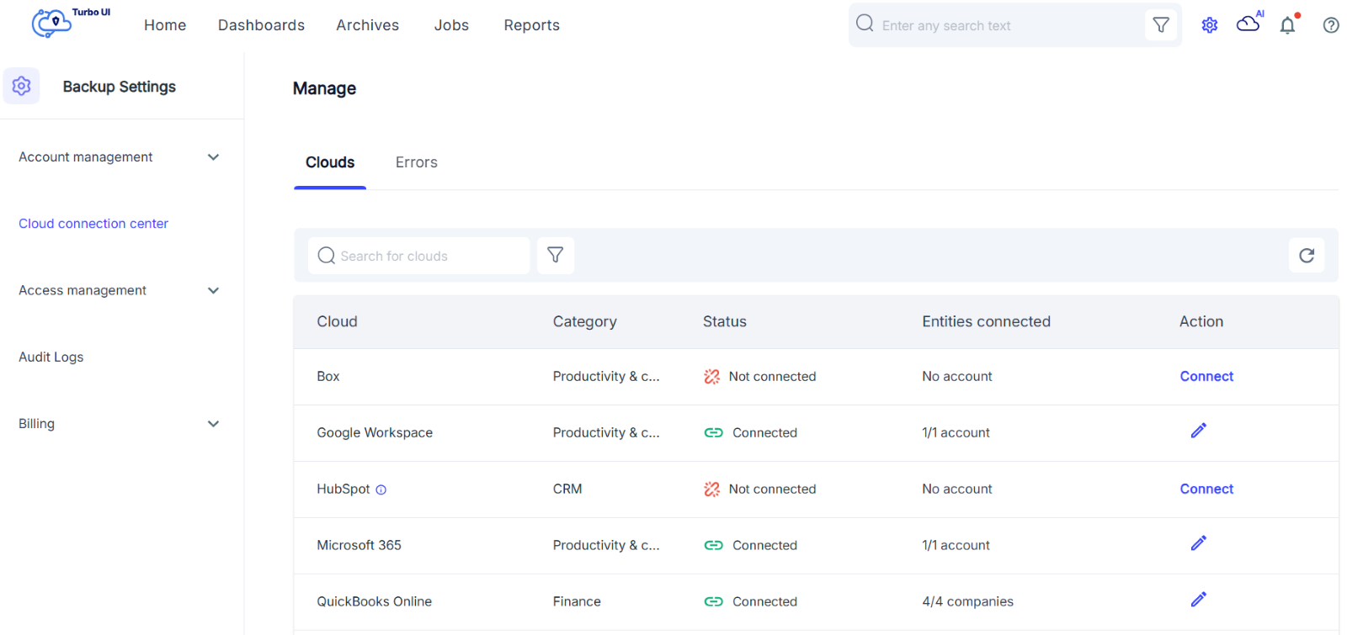Connect the Box cloud
1347x635 pixels.
tap(1206, 377)
